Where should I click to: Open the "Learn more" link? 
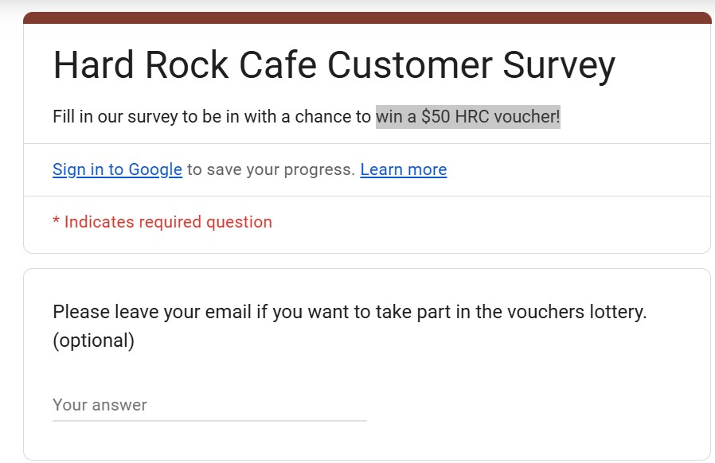pos(403,169)
